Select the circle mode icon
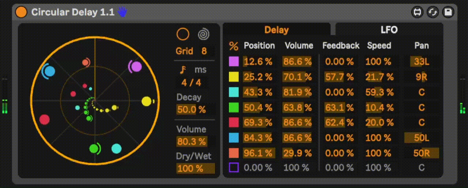Image resolution: width=468 pixels, height=188 pixels. point(183,34)
